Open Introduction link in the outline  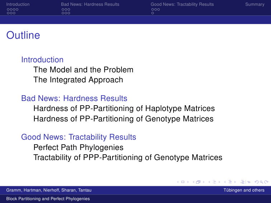point(42,60)
